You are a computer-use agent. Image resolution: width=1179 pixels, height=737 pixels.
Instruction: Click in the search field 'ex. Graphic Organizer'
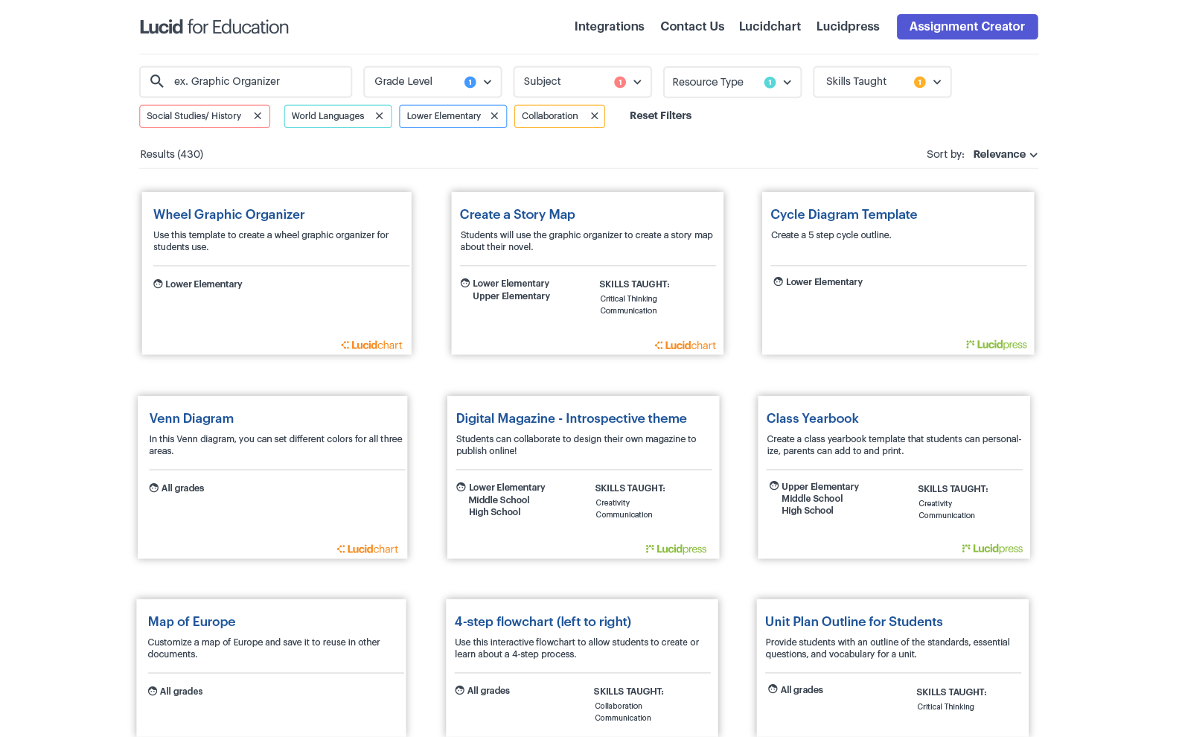point(246,82)
